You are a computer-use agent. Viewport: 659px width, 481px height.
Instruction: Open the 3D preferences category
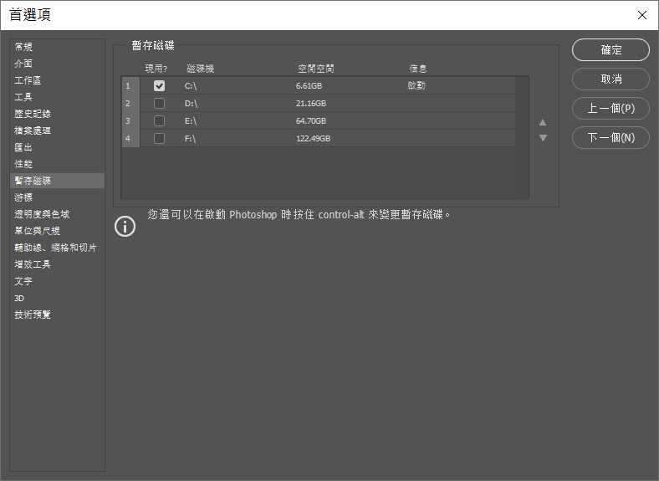point(57,298)
